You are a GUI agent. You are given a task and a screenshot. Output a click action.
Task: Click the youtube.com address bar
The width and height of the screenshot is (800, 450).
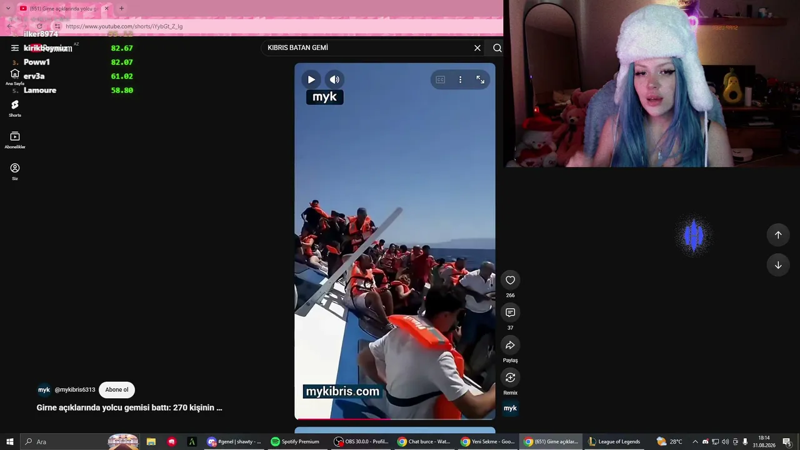275,26
